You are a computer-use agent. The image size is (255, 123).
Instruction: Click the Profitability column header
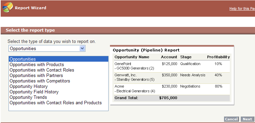(x=218, y=57)
